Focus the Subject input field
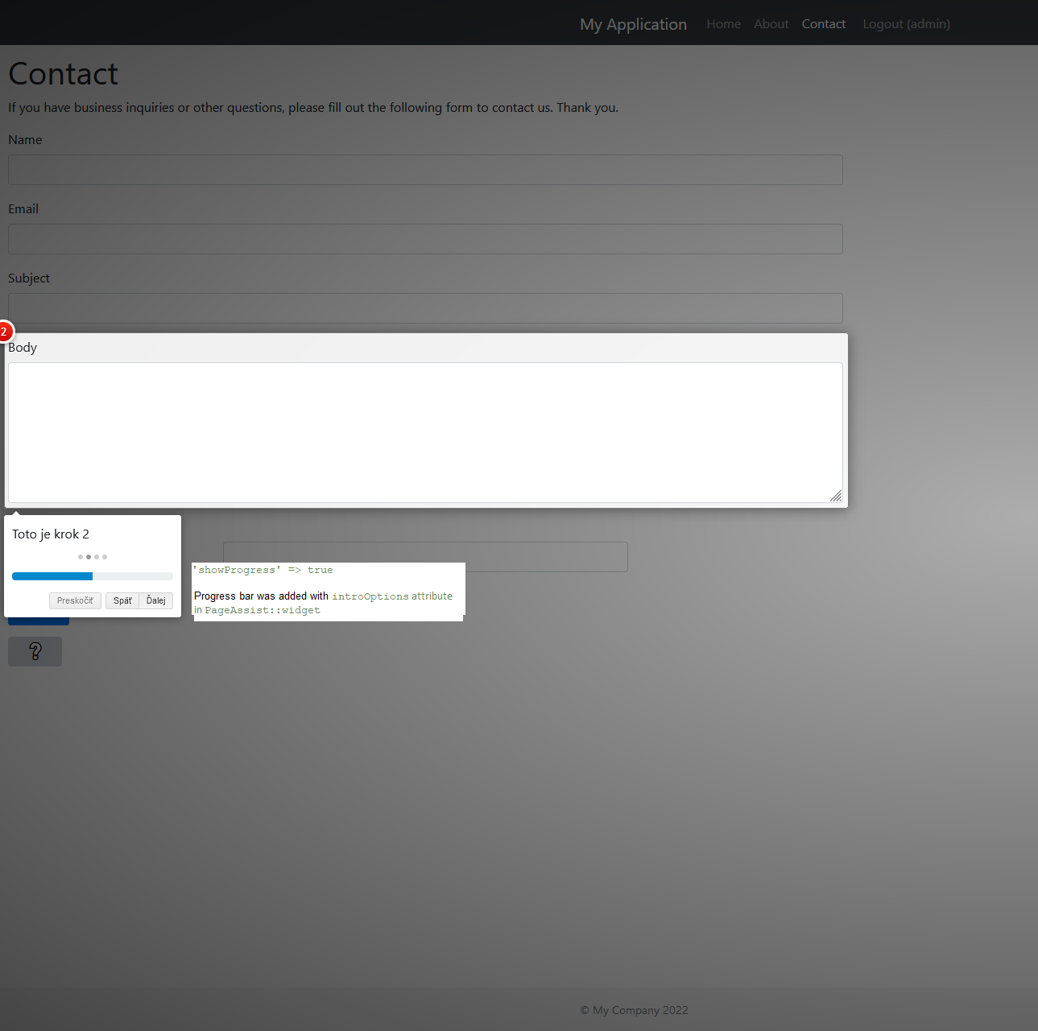This screenshot has width=1038, height=1031. 425,308
